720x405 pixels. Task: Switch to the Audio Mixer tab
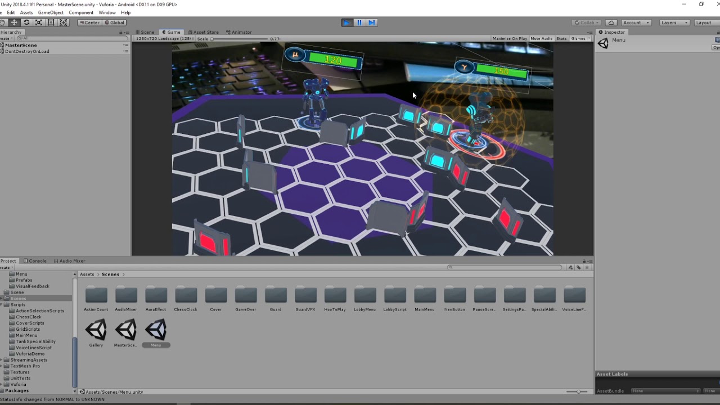70,261
